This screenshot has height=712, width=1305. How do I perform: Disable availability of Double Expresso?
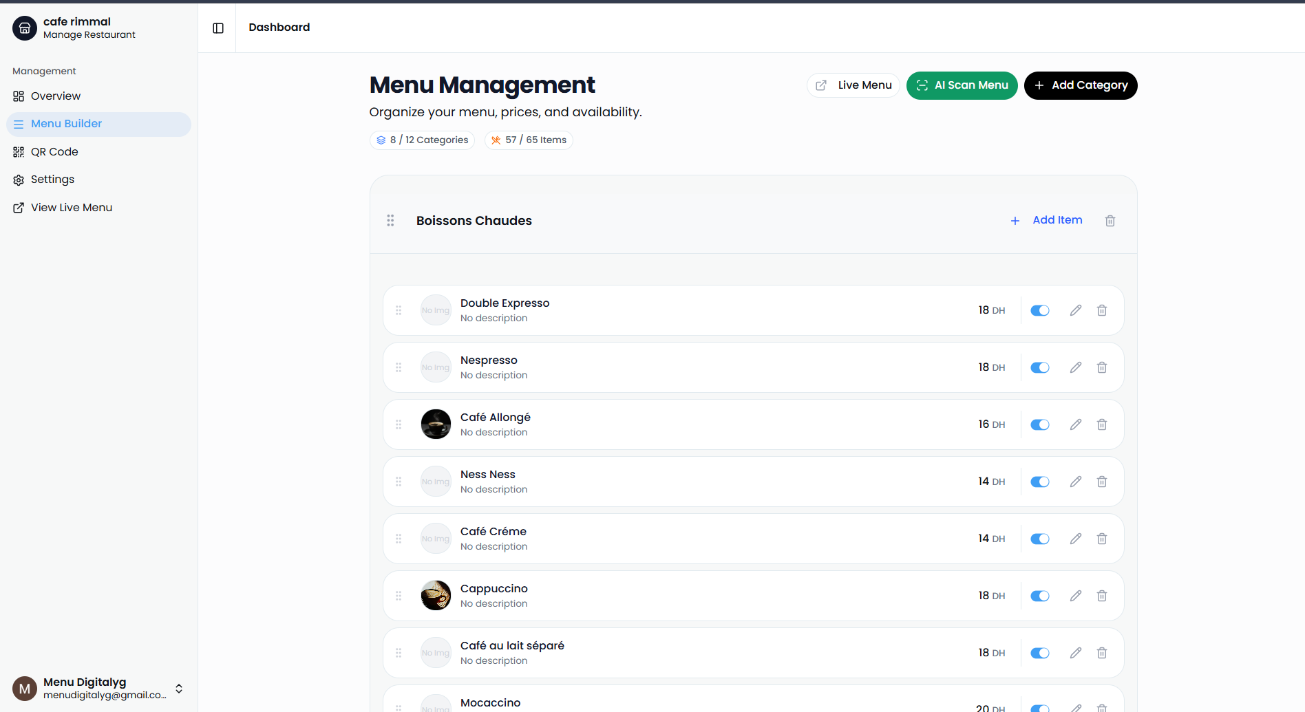pyautogui.click(x=1040, y=310)
